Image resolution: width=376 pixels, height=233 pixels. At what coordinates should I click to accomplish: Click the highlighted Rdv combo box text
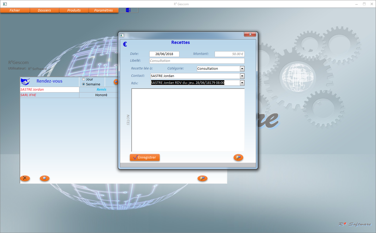click(187, 83)
